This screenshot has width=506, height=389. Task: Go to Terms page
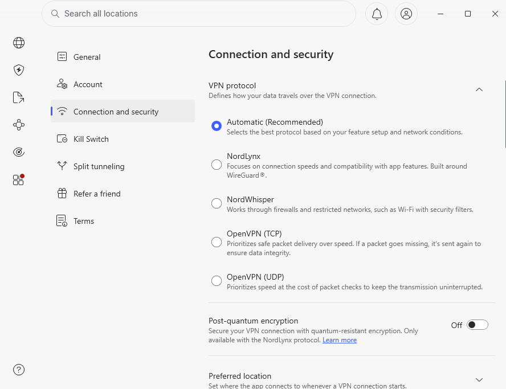coord(123,221)
